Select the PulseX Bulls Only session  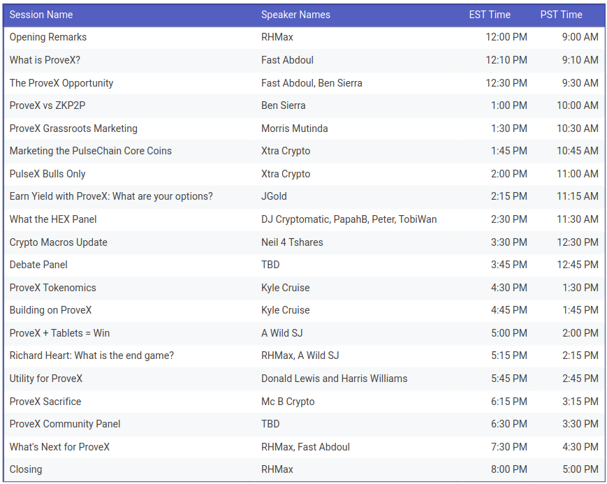47,174
